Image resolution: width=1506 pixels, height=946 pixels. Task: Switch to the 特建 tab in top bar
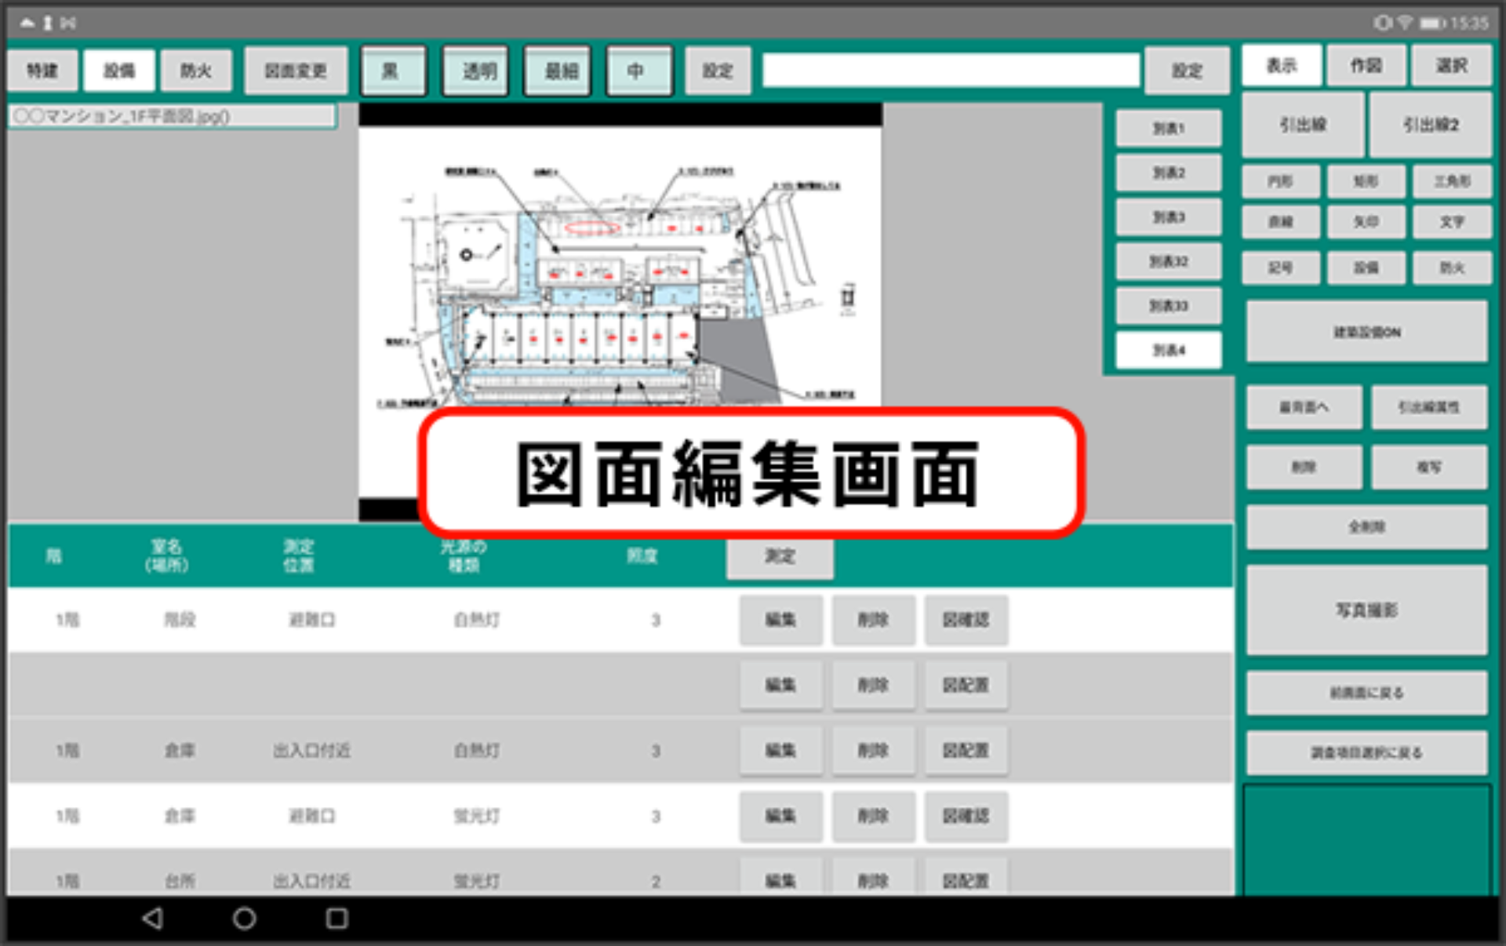click(42, 71)
